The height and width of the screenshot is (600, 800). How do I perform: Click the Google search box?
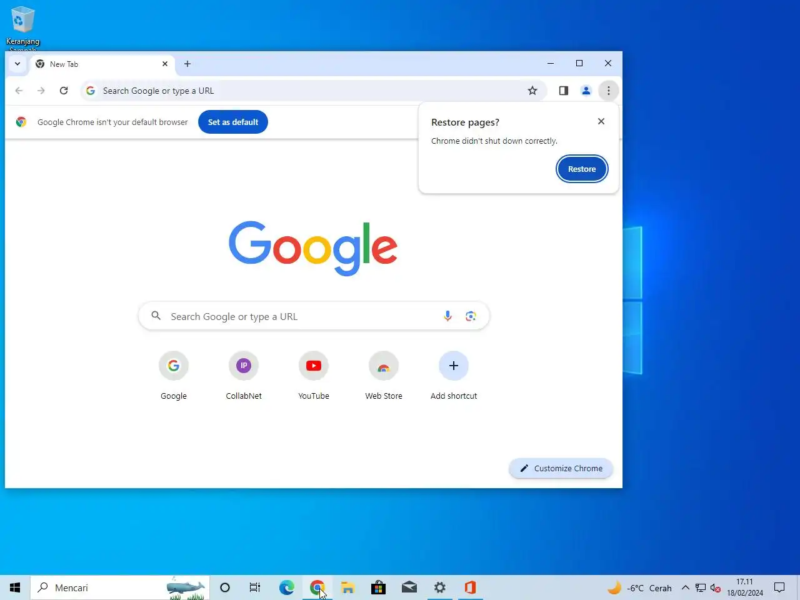[314, 316]
